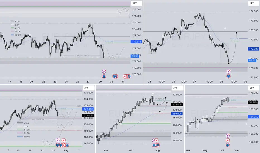
Task: Click the lightning event icon in top-left chart
Action: [104, 71]
